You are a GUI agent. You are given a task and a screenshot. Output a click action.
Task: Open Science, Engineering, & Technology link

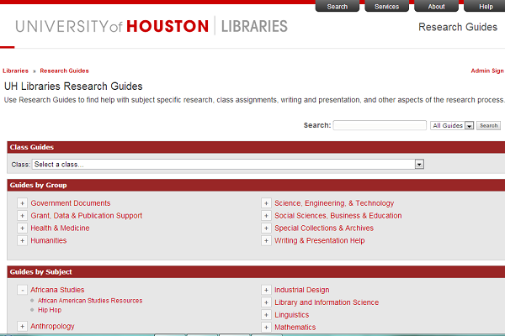(x=334, y=203)
